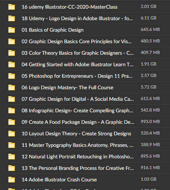The height and width of the screenshot is (190, 170).
Task: Select 04 Getting Started with Adobe Illustrator entry
Action: pos(78,64)
